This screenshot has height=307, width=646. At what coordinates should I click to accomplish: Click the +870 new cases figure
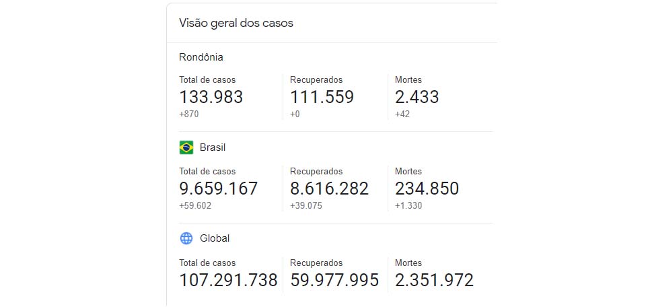(x=189, y=114)
